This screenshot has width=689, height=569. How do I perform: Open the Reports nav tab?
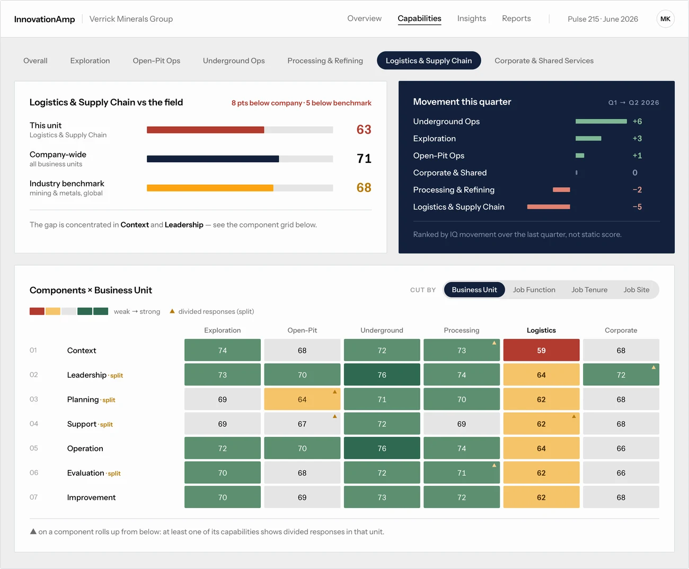tap(516, 19)
